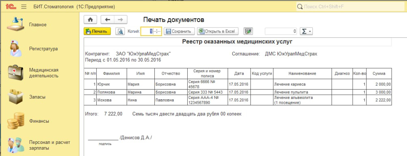Viewport: 407px width, 156px height.
Task: Click the Лечение альвеолита cell
Action: coord(302,100)
